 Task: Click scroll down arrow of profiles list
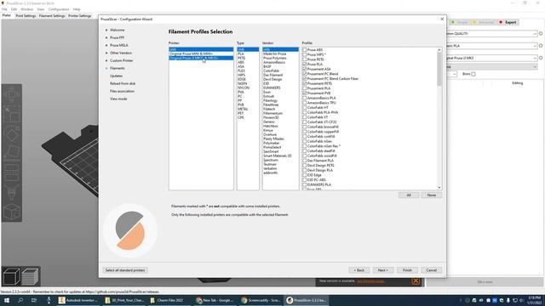(x=439, y=188)
